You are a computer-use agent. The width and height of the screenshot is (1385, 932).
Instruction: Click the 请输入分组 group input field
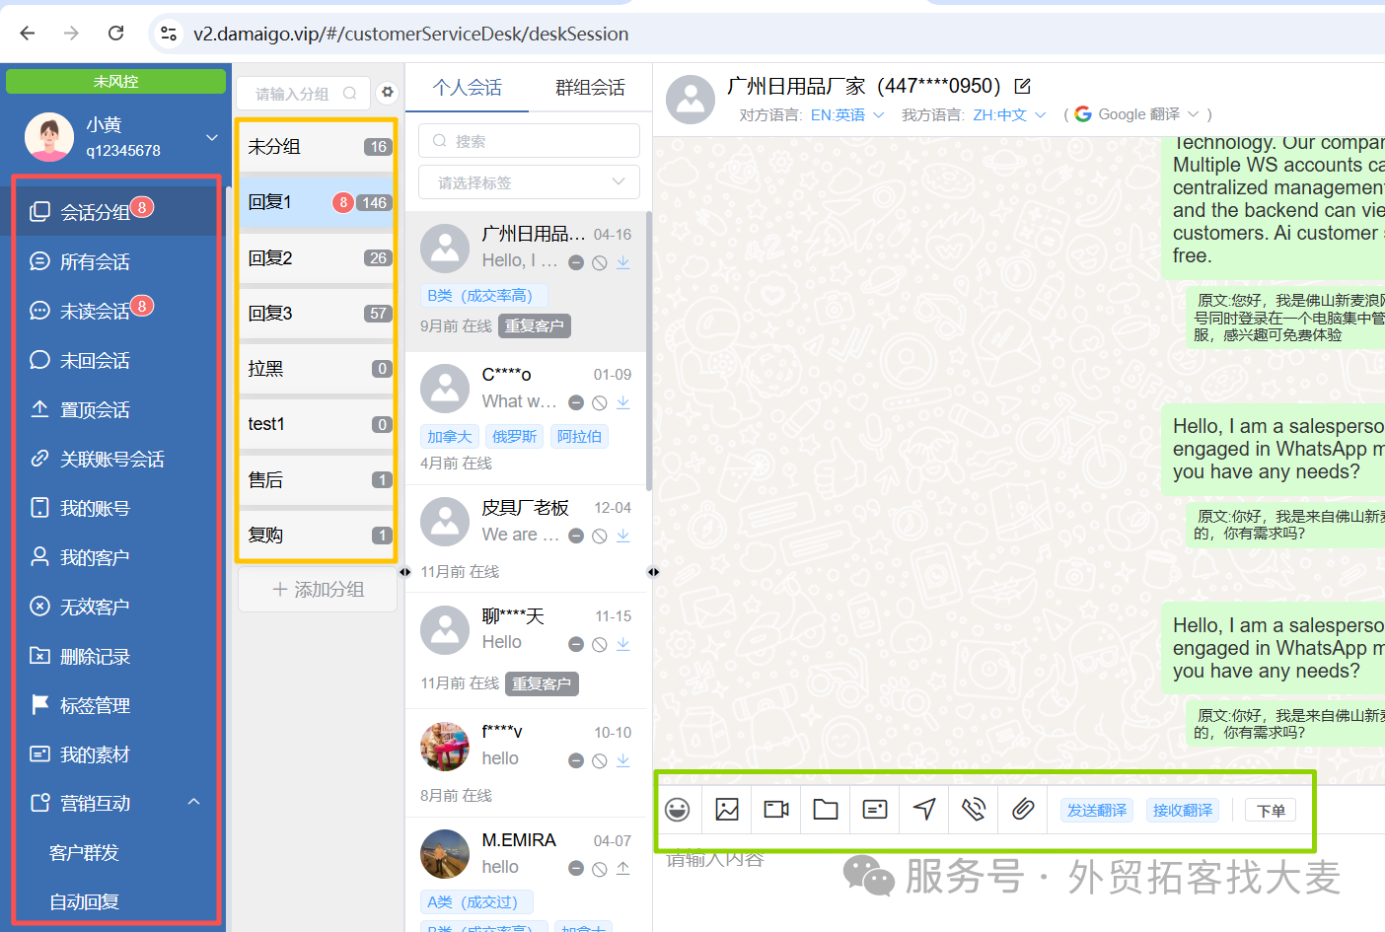(x=304, y=94)
